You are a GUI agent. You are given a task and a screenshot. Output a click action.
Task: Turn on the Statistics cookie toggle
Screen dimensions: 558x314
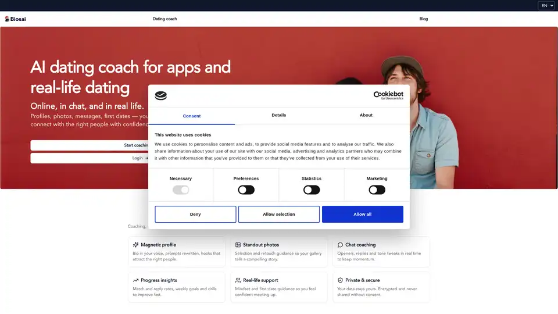312,190
